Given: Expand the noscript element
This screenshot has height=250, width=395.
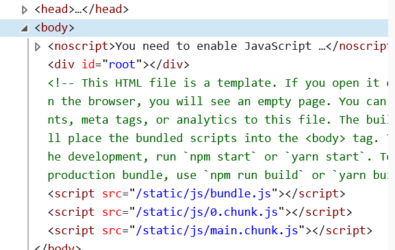Looking at the screenshot, I should (38, 46).
